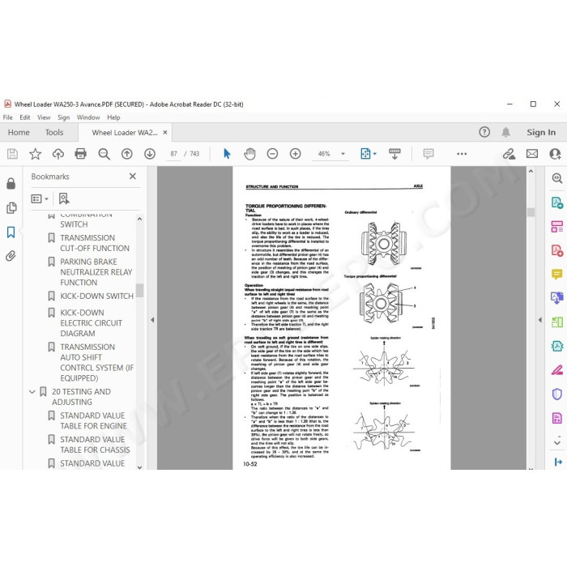Go to previous page arrow

(127, 154)
